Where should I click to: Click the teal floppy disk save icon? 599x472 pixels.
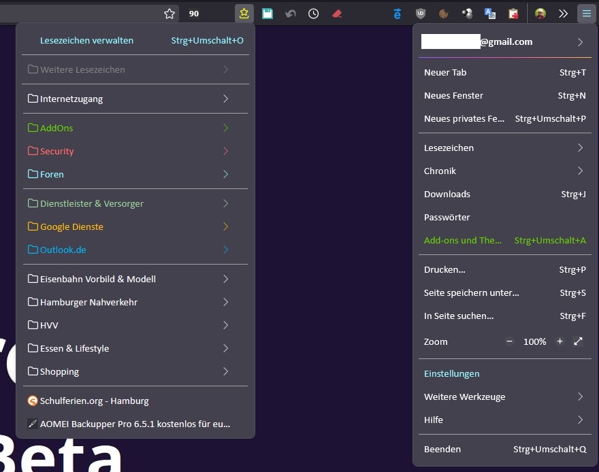pos(268,14)
